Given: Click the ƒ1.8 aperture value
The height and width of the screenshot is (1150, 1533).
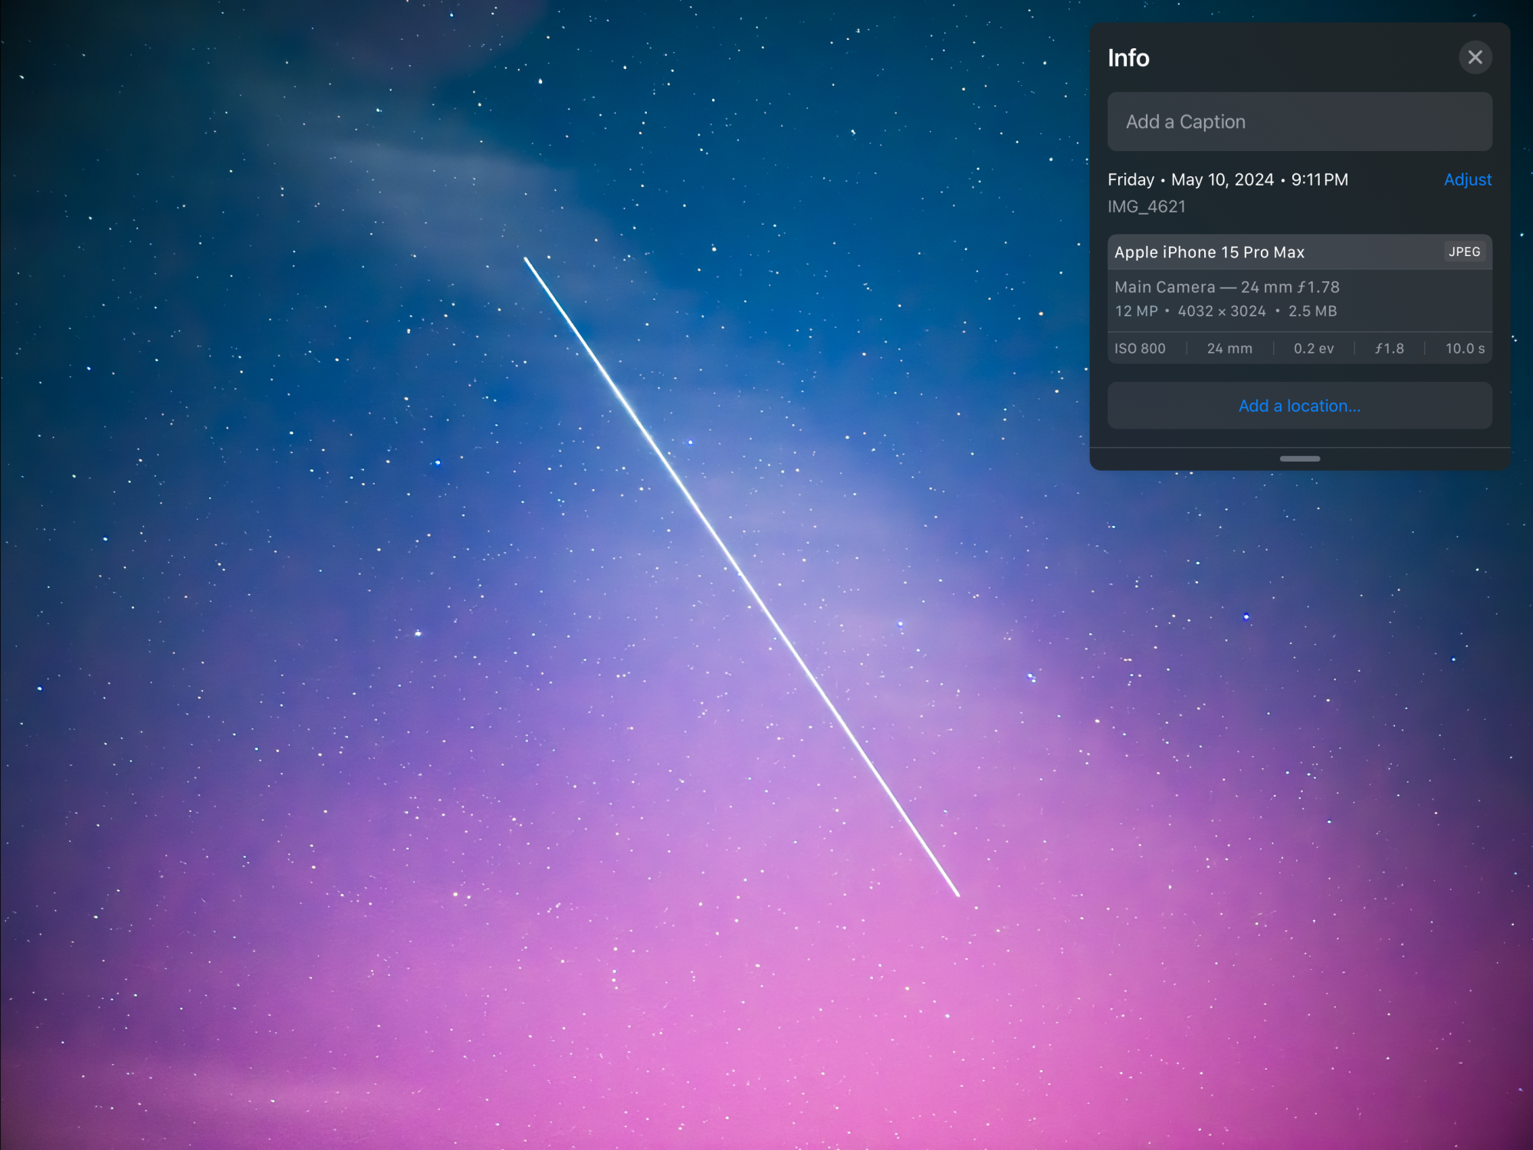Looking at the screenshot, I should click(x=1389, y=348).
